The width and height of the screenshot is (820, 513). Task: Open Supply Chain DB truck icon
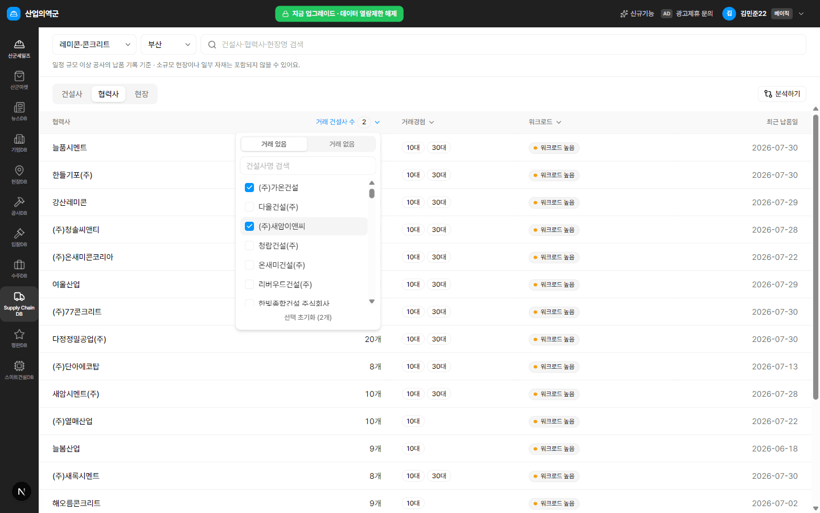[x=19, y=296]
